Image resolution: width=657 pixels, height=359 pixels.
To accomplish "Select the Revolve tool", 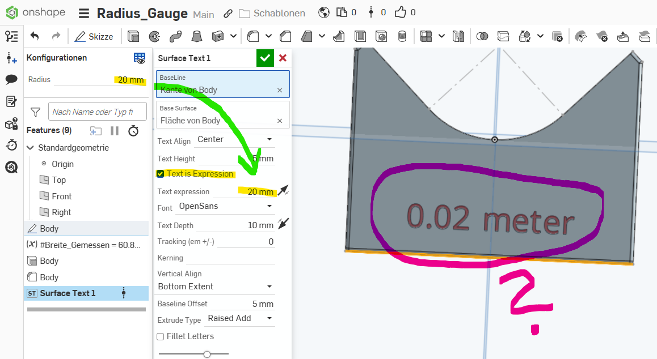I will pyautogui.click(x=154, y=36).
